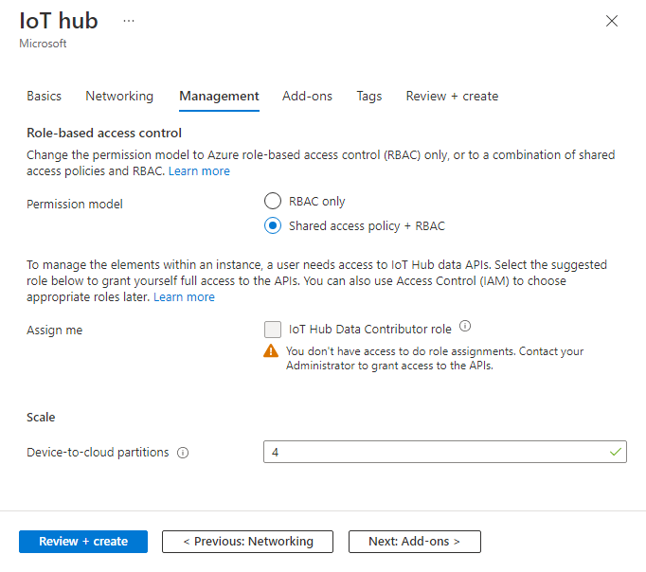Viewport: 646px width, 572px height.
Task: Switch to the Basics tab
Action: [x=44, y=96]
